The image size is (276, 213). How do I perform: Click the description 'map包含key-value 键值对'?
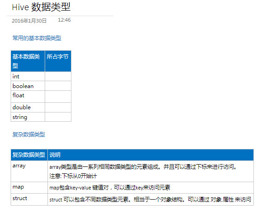coord(110,188)
